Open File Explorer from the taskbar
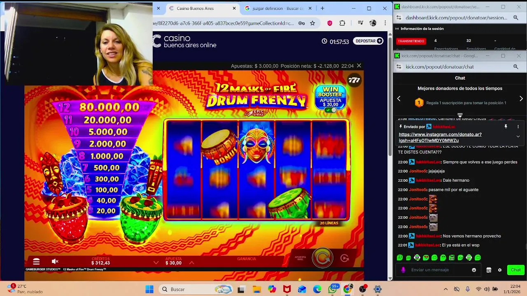This screenshot has height=296, width=527. coord(257,289)
